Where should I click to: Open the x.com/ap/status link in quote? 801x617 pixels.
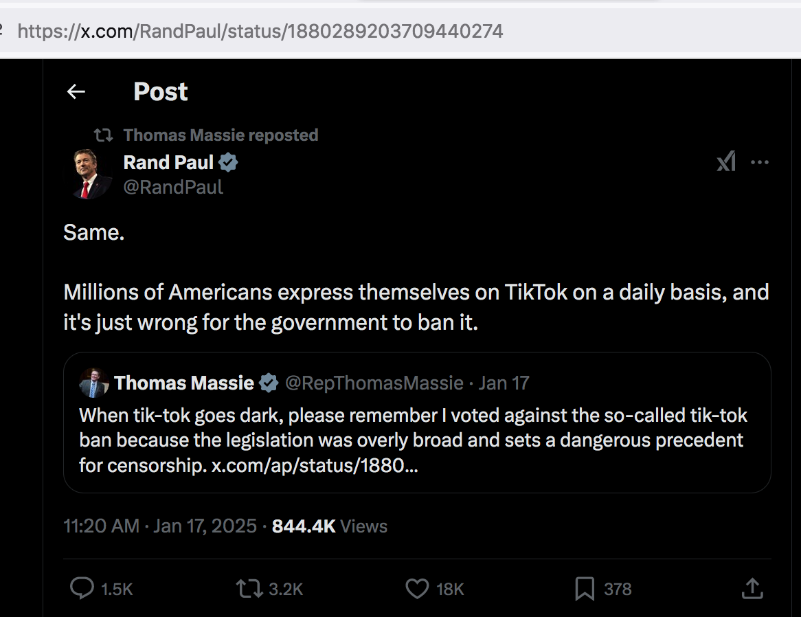click(315, 465)
